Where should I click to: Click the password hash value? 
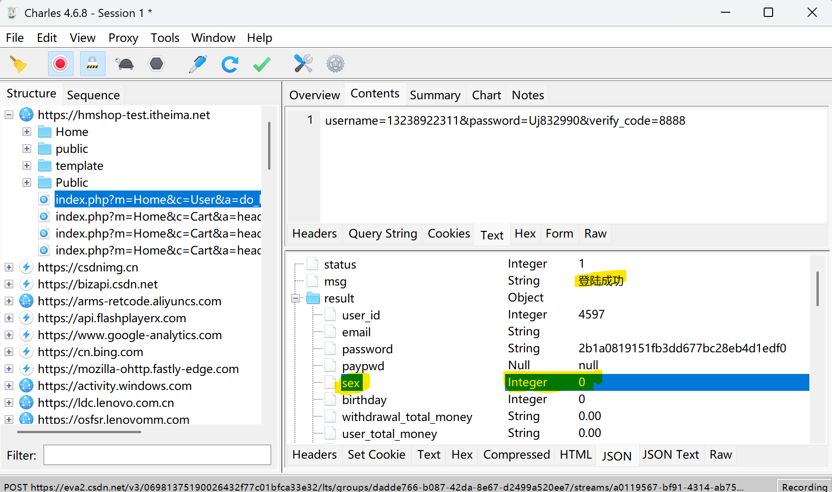682,349
